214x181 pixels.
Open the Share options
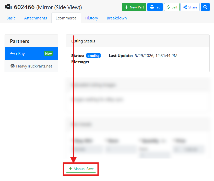point(190,7)
